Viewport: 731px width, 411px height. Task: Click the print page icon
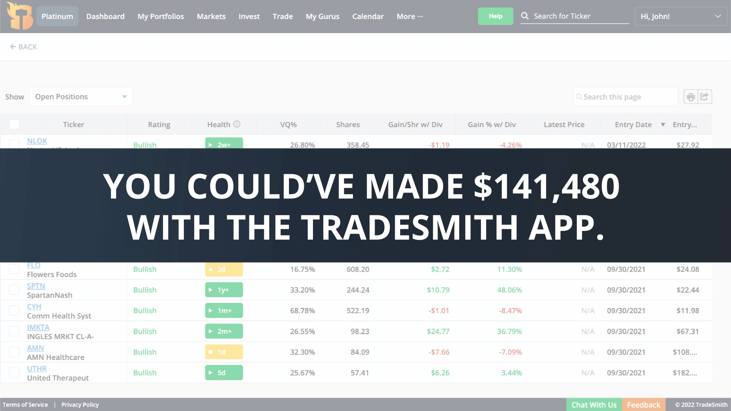tap(691, 97)
